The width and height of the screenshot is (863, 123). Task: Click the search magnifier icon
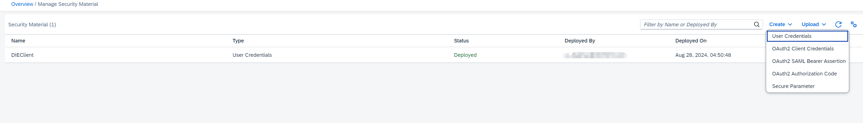pyautogui.click(x=756, y=24)
